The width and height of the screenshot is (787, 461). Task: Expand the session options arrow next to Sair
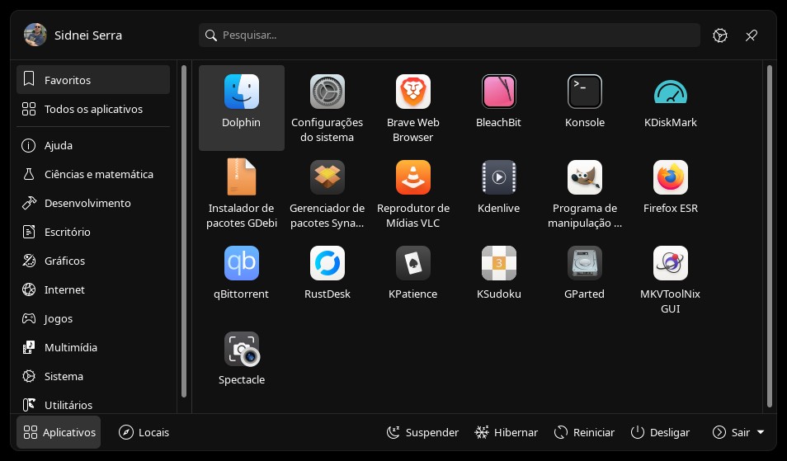point(761,432)
